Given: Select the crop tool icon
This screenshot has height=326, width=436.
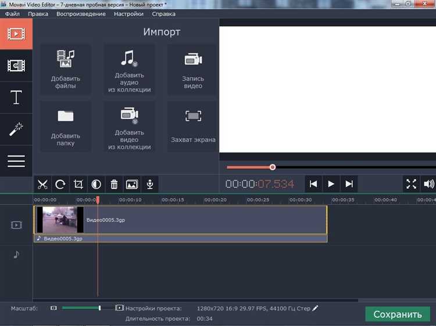Looking at the screenshot, I should [x=78, y=184].
